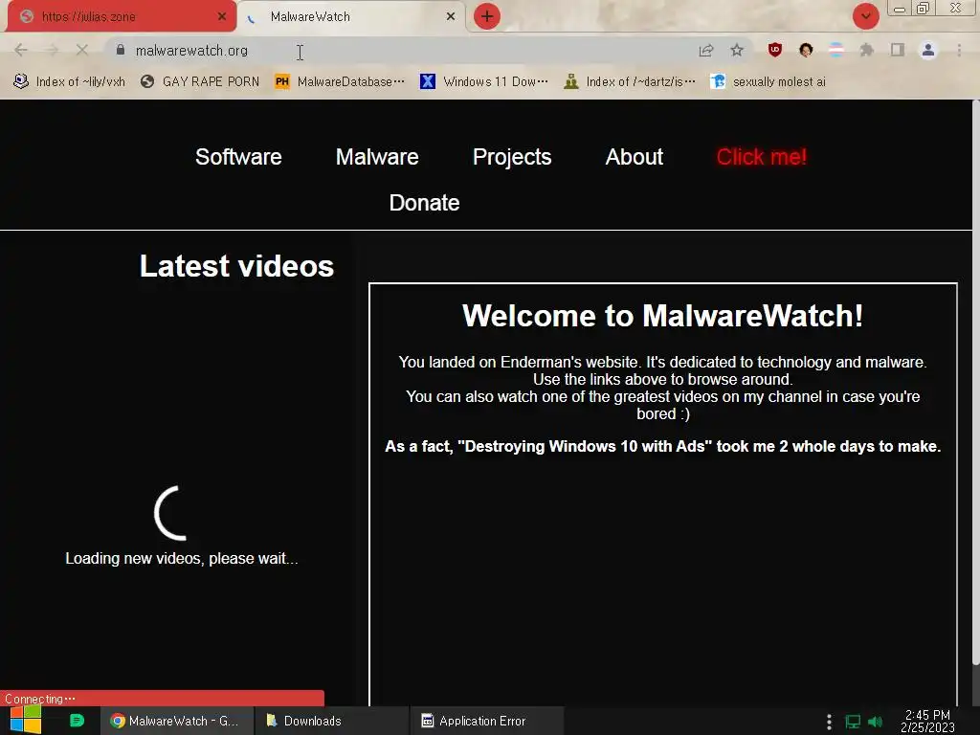This screenshot has height=735, width=980.
Task: Open the About page link
Action: click(x=634, y=157)
